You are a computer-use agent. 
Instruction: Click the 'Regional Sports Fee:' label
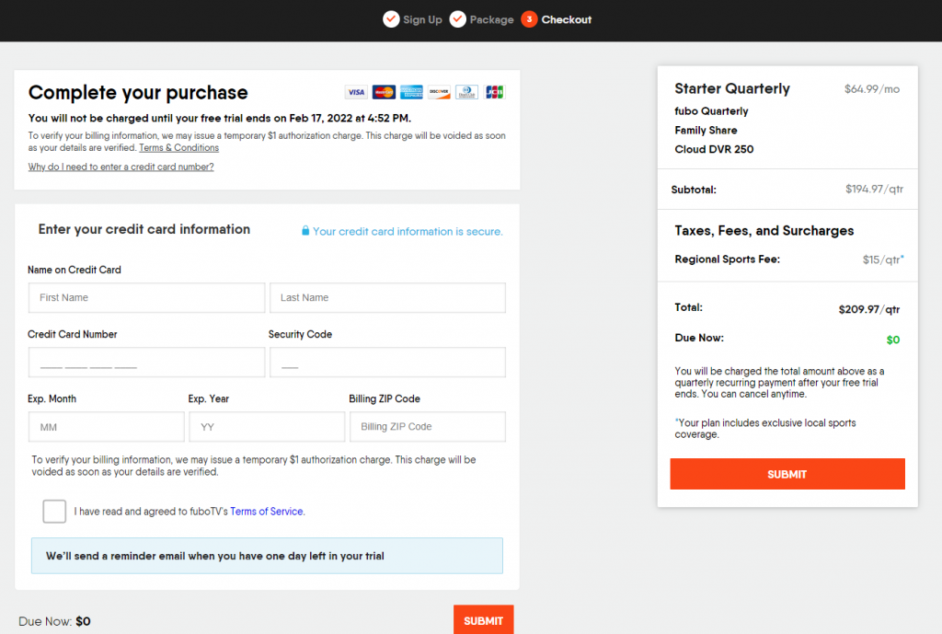tap(728, 259)
